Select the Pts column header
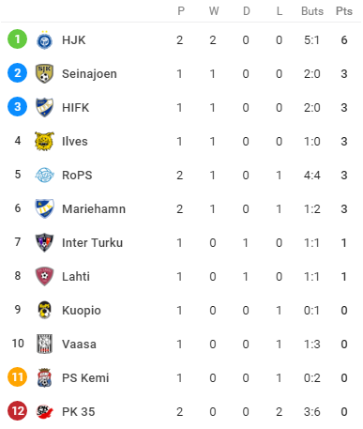The image size is (363, 429). tap(344, 11)
